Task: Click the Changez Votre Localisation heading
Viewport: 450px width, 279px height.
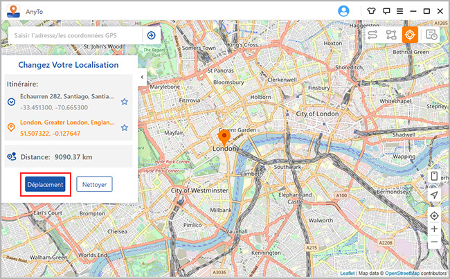Action: tap(69, 65)
